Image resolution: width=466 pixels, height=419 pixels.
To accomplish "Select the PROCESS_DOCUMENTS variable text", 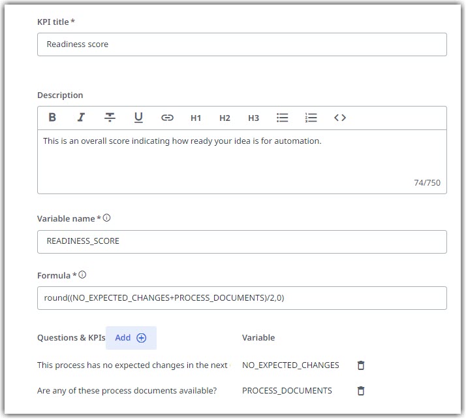I will [x=287, y=391].
